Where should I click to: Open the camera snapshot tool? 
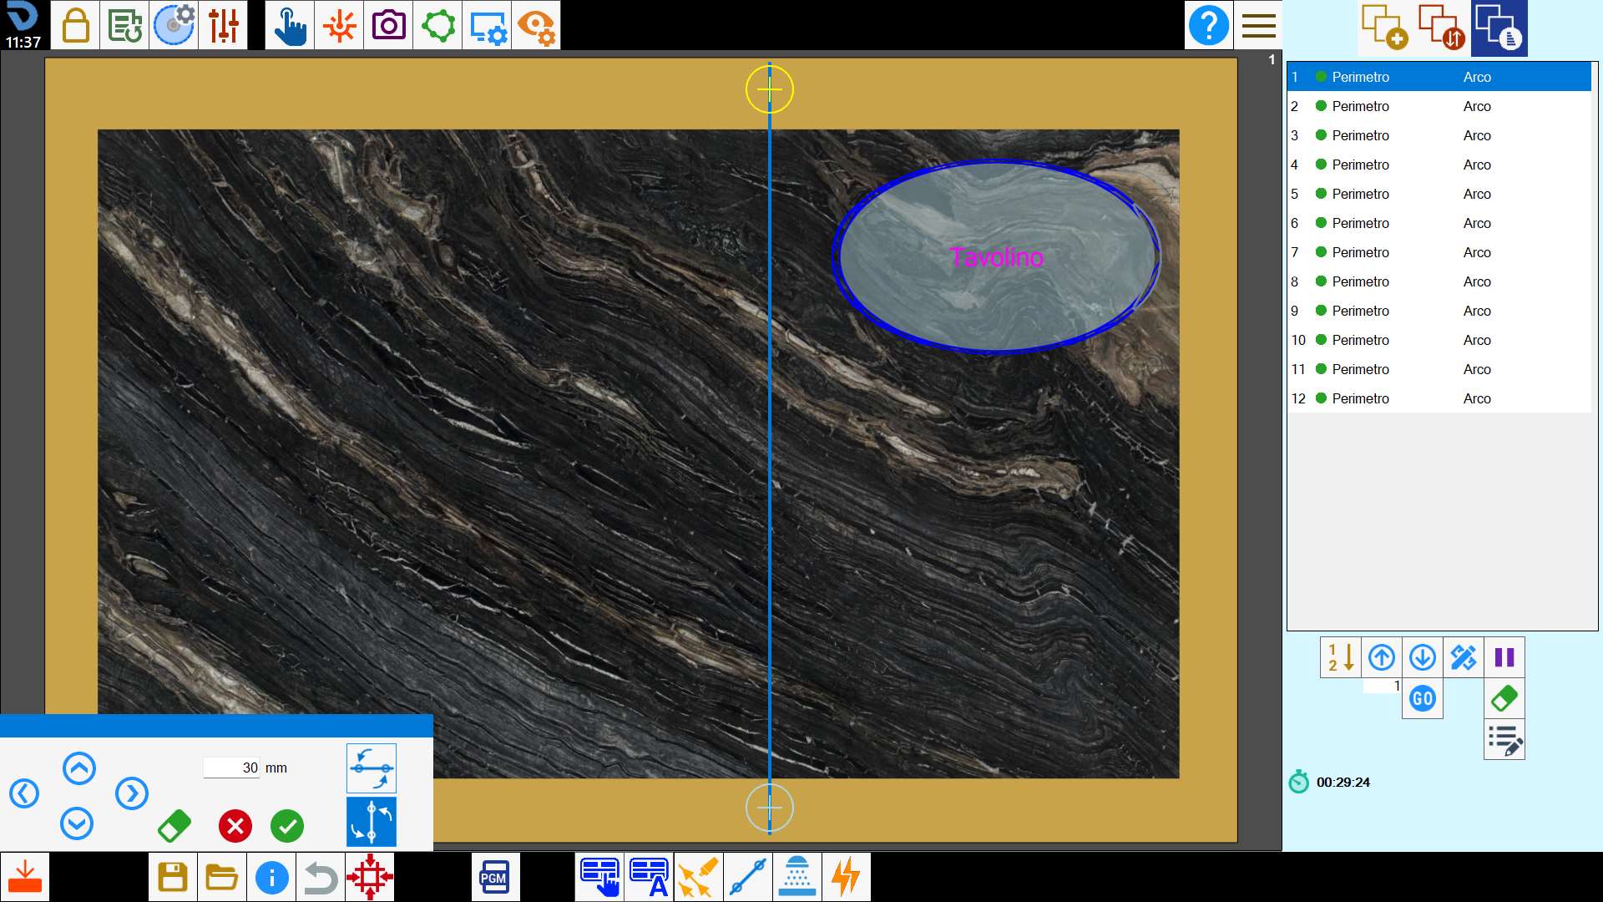click(x=388, y=25)
